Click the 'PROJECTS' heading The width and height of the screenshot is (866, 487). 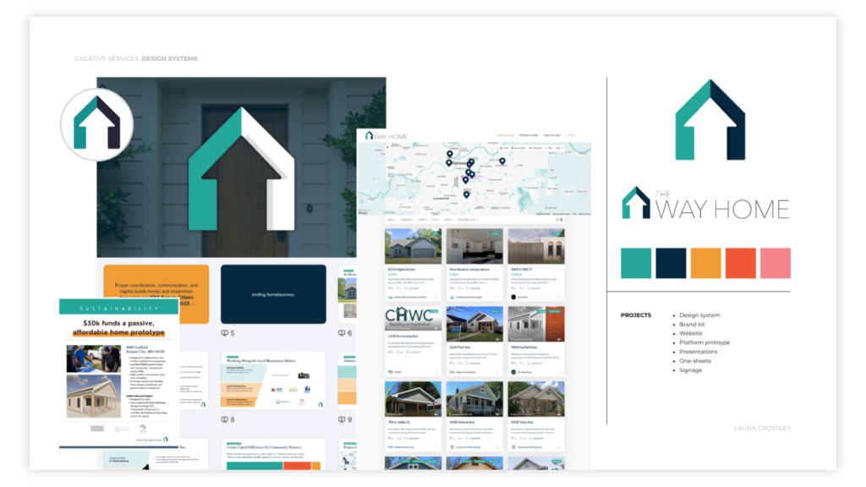point(636,315)
